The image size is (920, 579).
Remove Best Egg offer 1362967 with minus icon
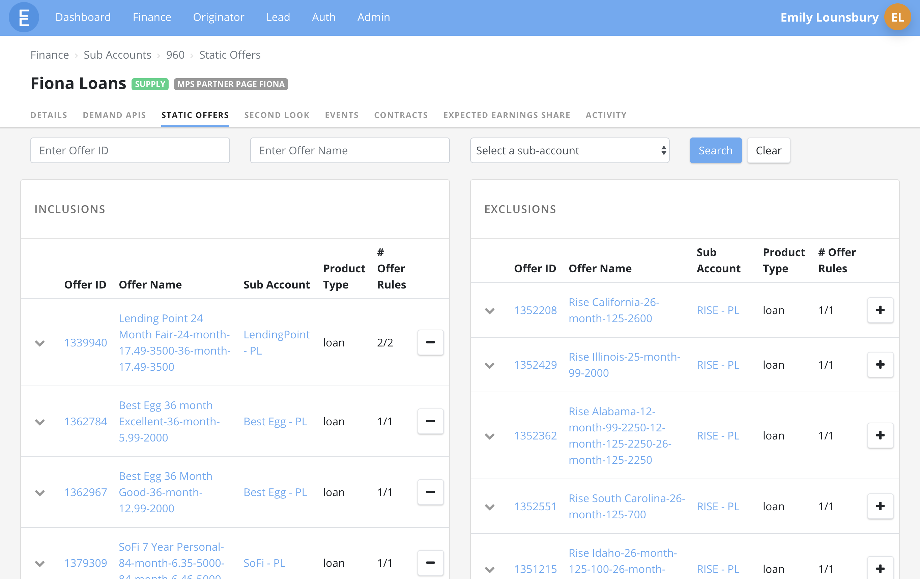pyautogui.click(x=430, y=492)
